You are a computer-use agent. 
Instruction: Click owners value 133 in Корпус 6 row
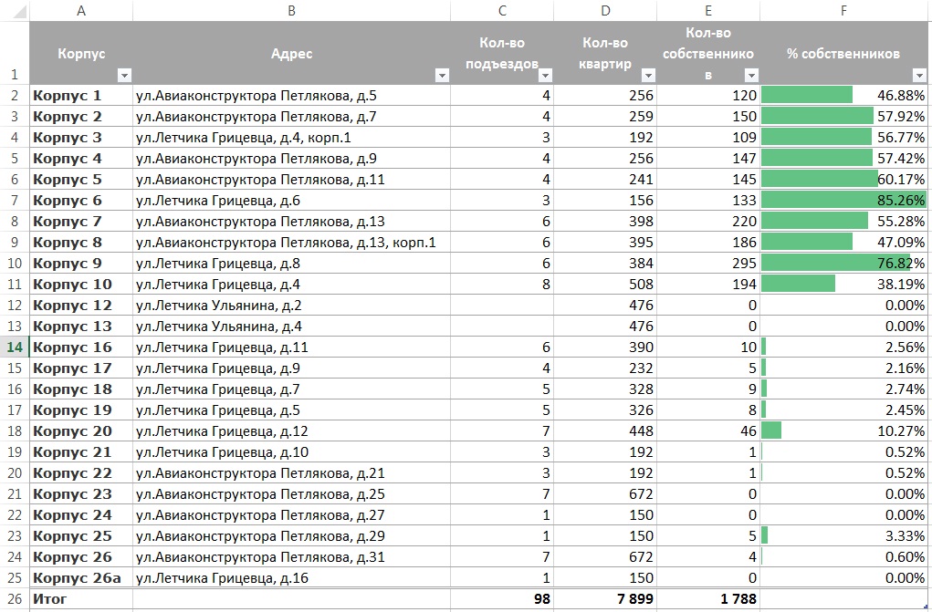(708, 201)
